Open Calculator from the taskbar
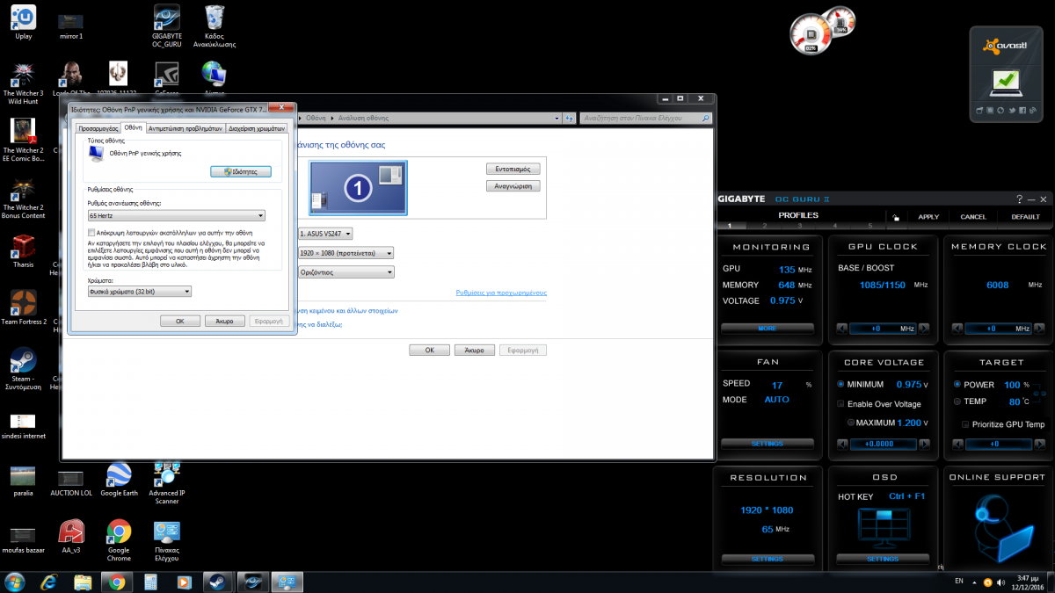The image size is (1055, 593). tap(149, 582)
